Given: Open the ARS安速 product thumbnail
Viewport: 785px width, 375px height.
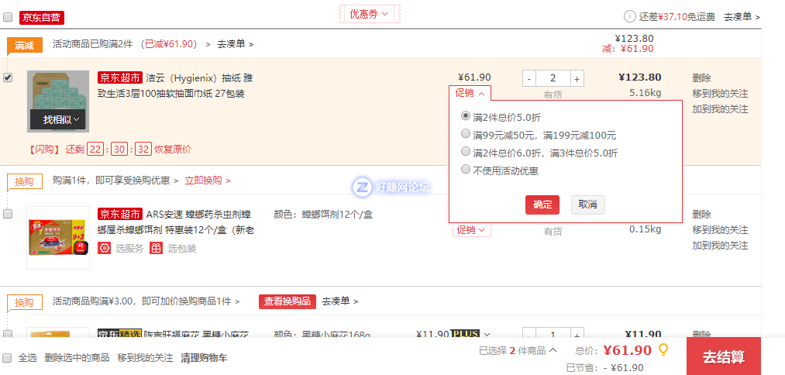Looking at the screenshot, I should coord(58,238).
